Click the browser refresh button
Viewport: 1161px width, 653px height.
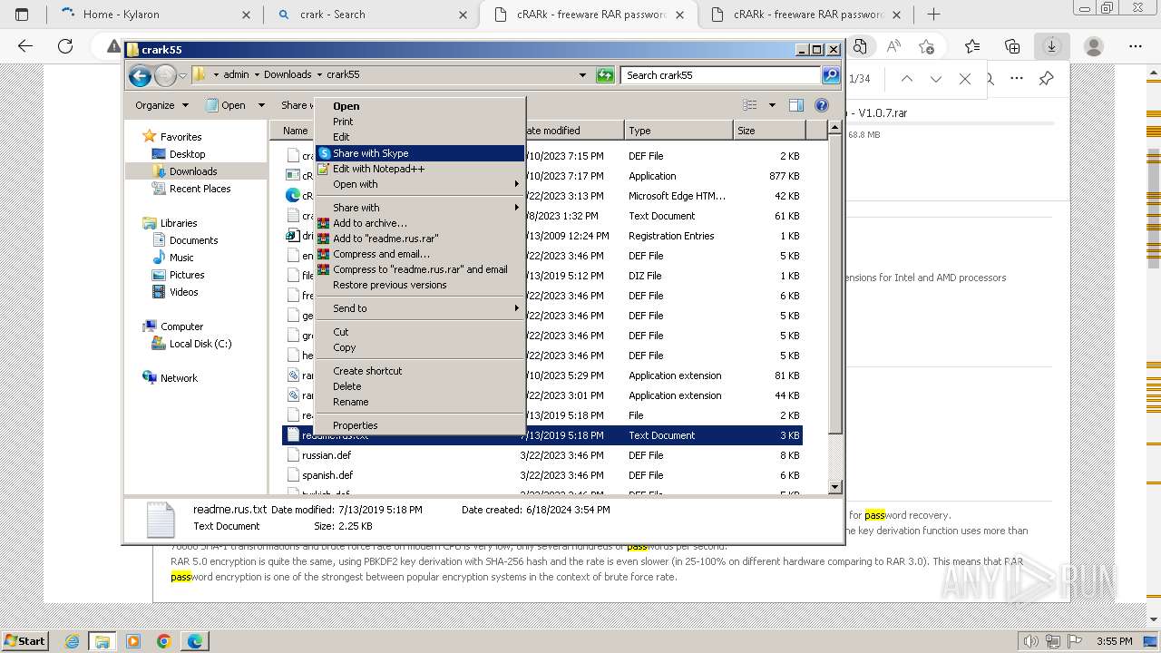click(x=64, y=46)
